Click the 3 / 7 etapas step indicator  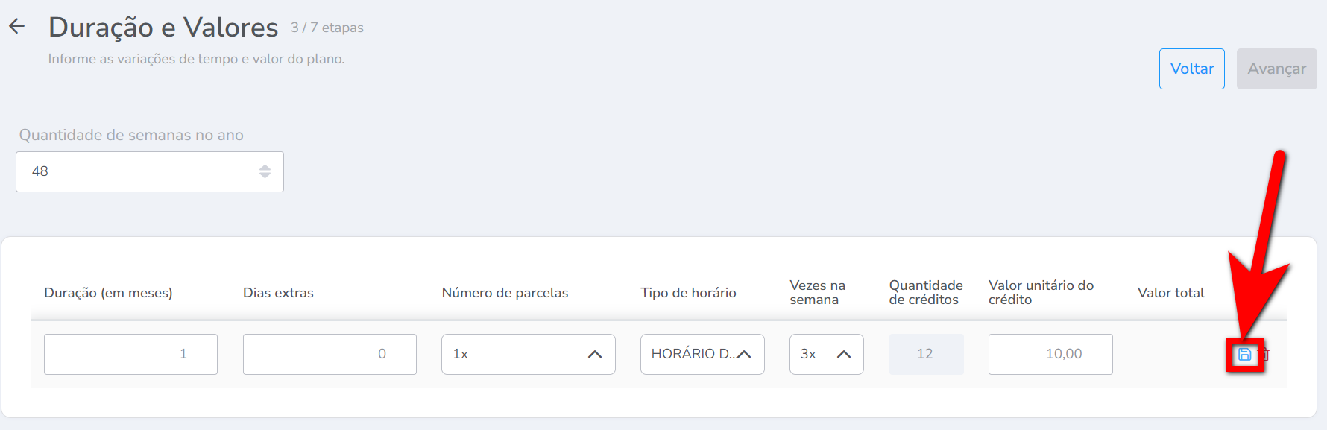pyautogui.click(x=327, y=28)
